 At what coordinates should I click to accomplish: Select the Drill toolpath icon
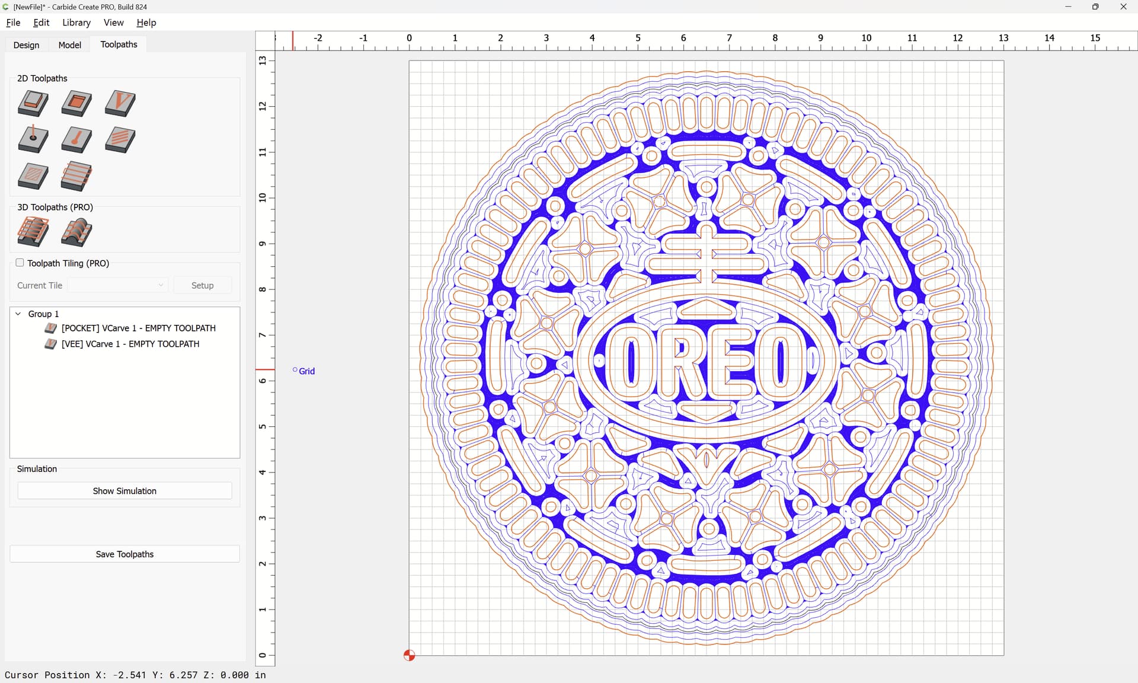click(33, 139)
